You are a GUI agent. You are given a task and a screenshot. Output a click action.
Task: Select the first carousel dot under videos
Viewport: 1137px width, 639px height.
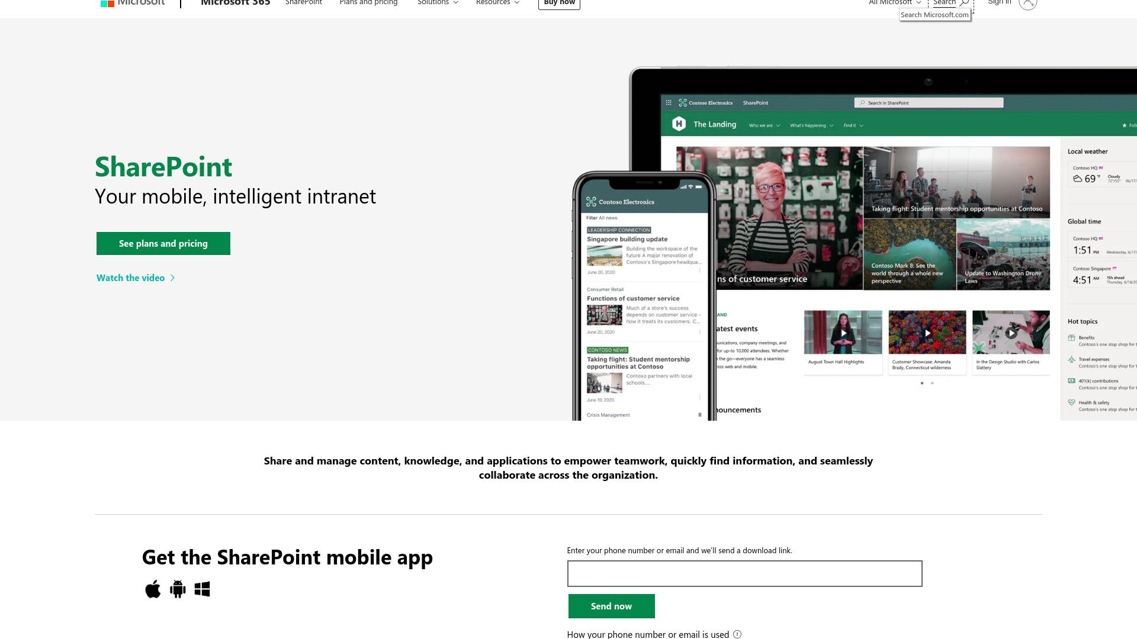pyautogui.click(x=922, y=383)
